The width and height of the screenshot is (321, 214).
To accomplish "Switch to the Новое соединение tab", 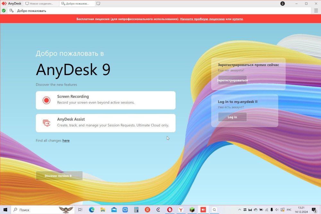I will 39,4.
